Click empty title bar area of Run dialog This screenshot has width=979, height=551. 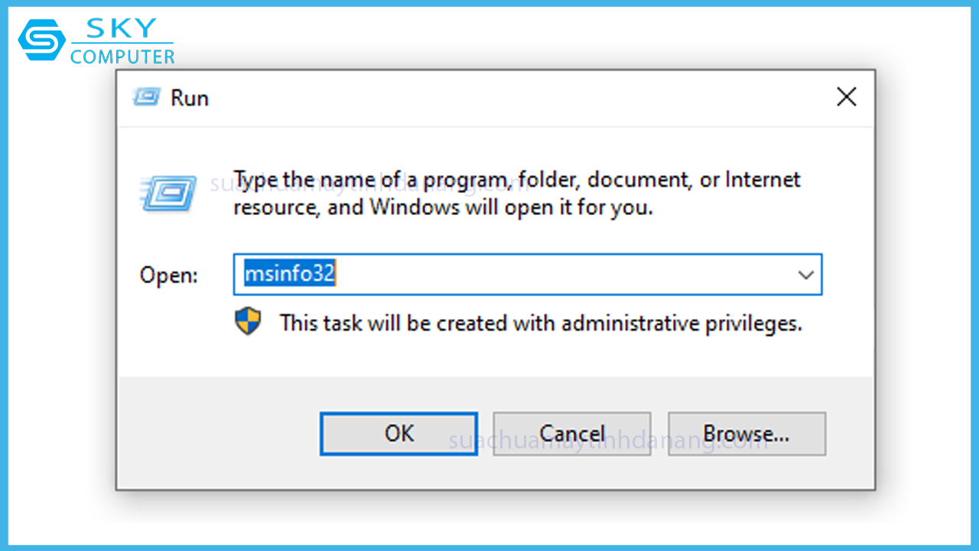497,97
